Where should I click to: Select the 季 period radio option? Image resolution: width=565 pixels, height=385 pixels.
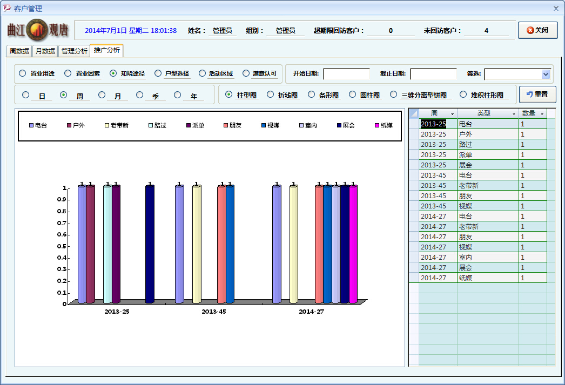[x=139, y=94]
